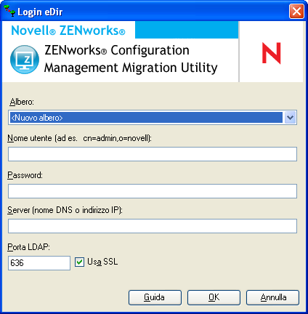Click the blue ZENworks monitor icon
The width and height of the screenshot is (308, 314).
point(25,60)
